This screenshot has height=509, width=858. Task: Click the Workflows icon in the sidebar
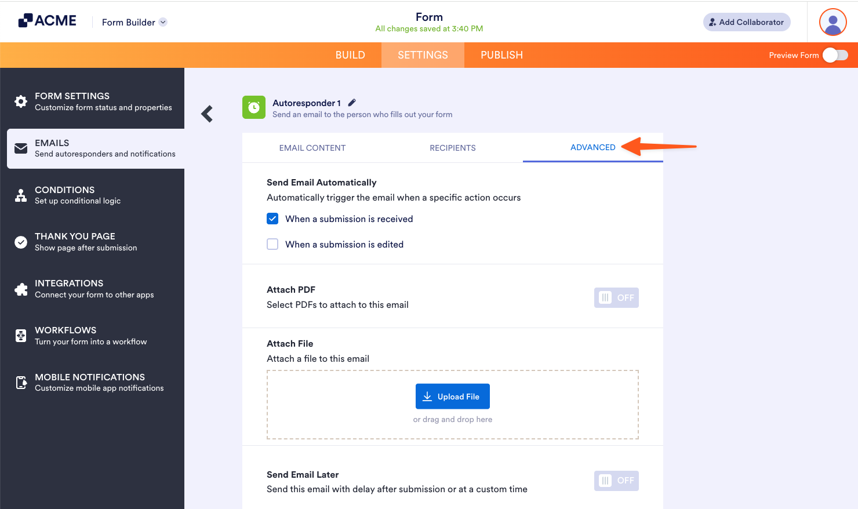click(x=21, y=335)
